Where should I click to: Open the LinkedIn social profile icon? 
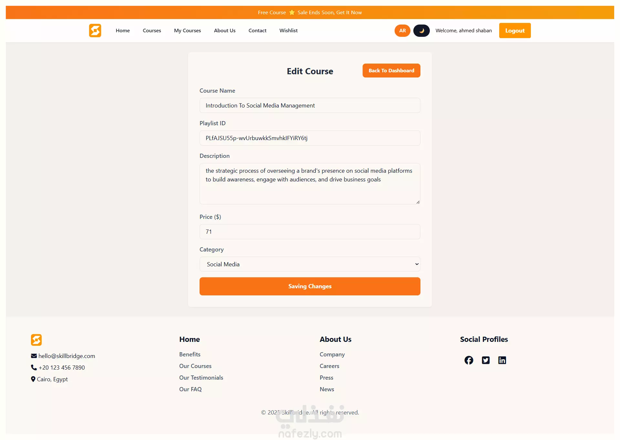502,360
